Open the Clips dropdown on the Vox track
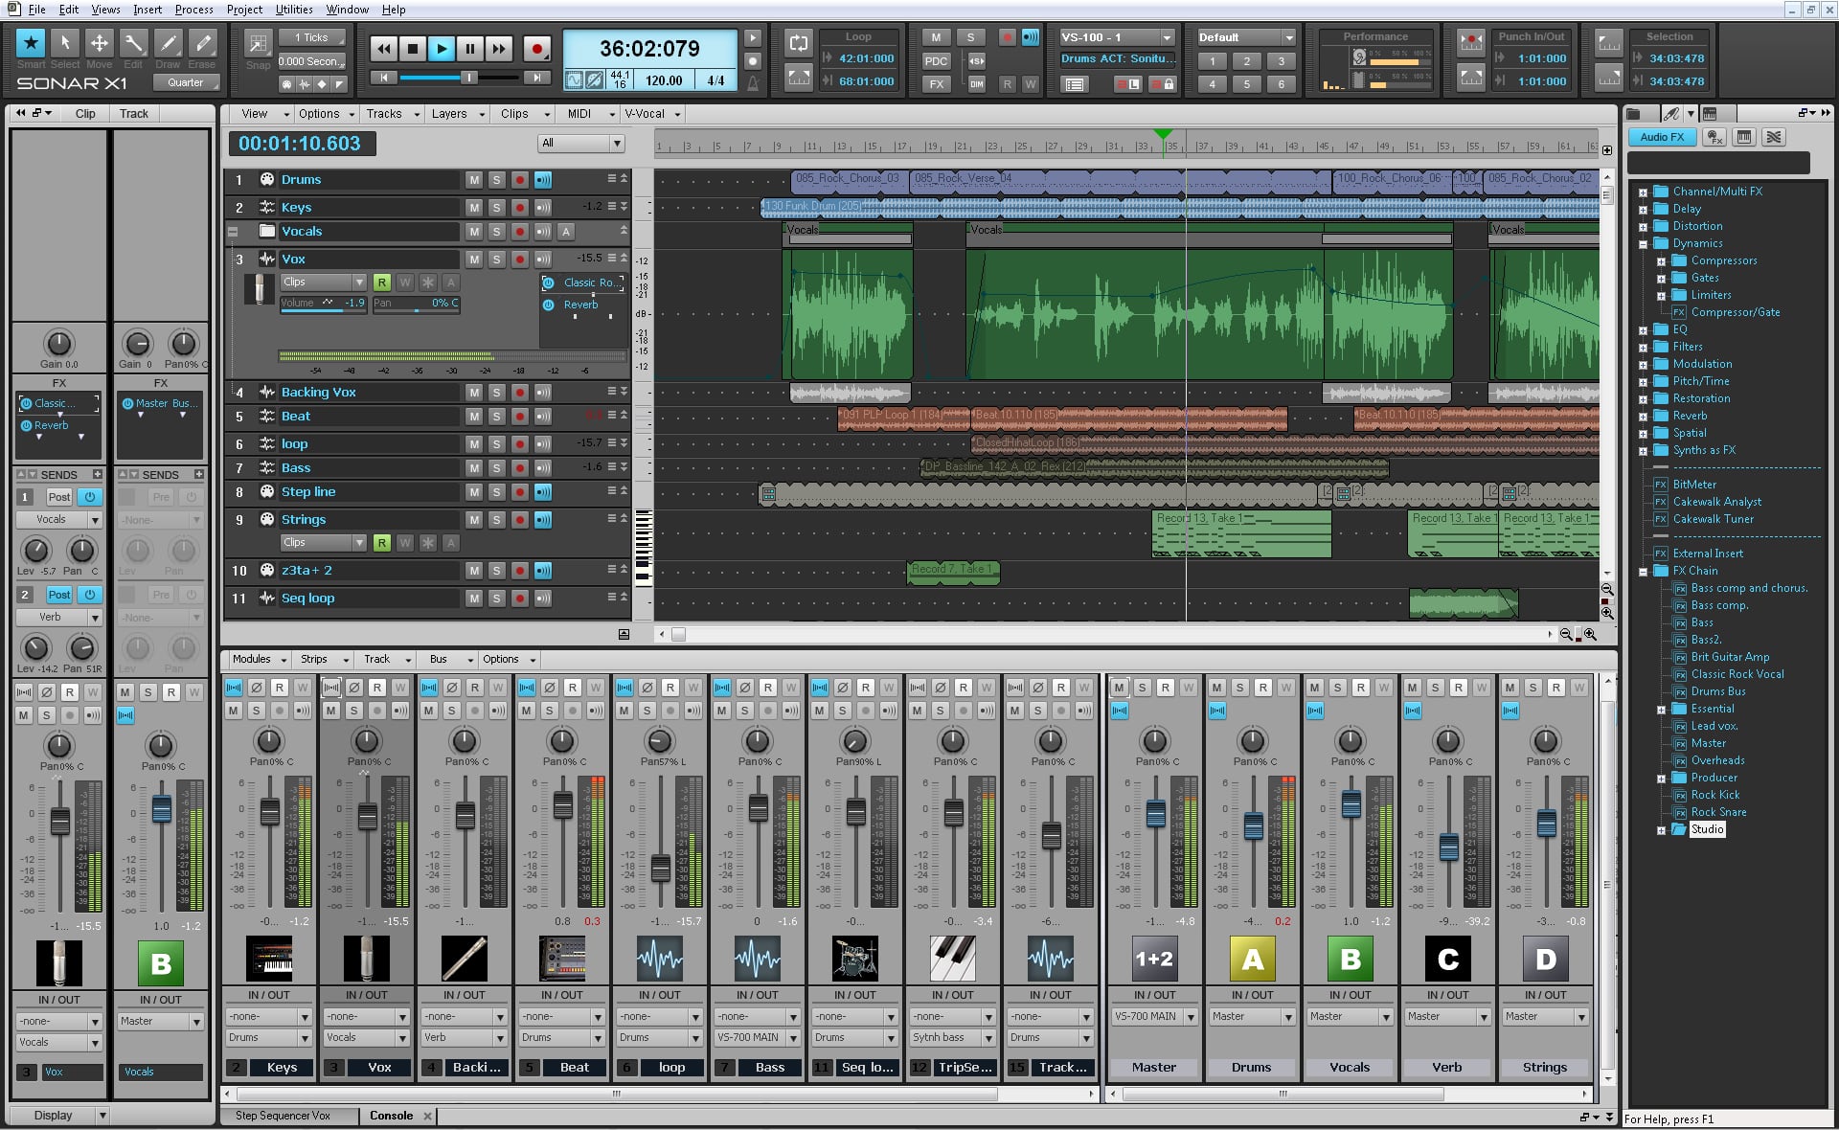 click(x=323, y=282)
